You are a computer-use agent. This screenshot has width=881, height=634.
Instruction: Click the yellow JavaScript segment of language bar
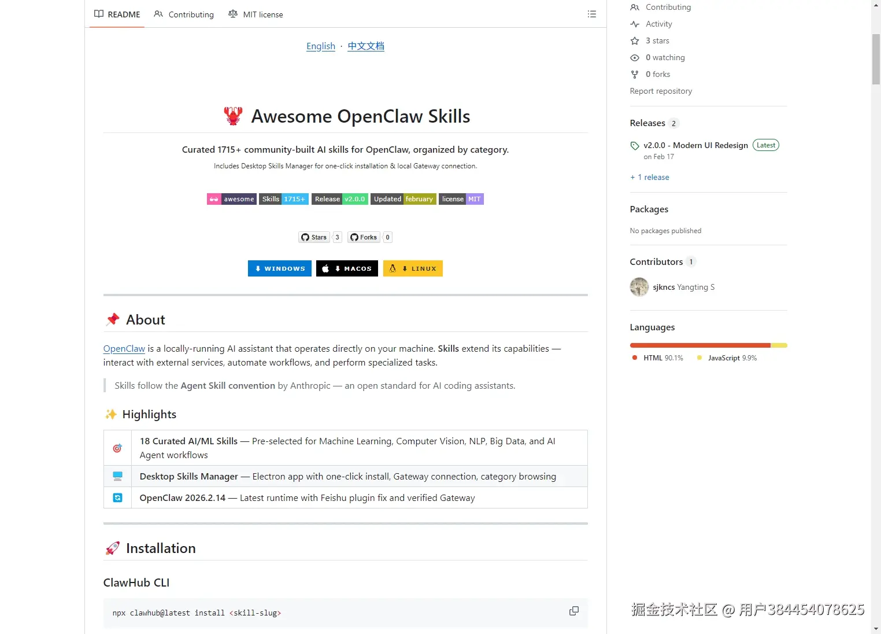click(779, 345)
